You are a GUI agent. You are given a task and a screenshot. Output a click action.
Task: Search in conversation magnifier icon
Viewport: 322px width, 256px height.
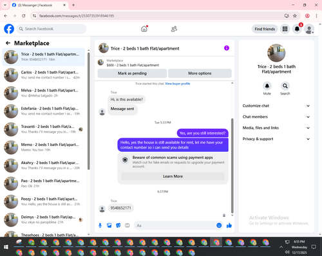click(285, 86)
